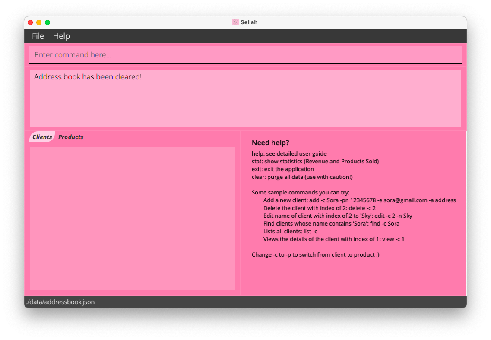Click the 'Add a new client' sample command

[359, 200]
